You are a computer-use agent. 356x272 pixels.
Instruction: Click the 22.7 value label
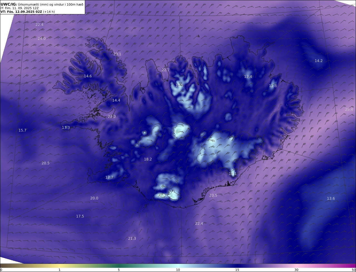[166, 70]
